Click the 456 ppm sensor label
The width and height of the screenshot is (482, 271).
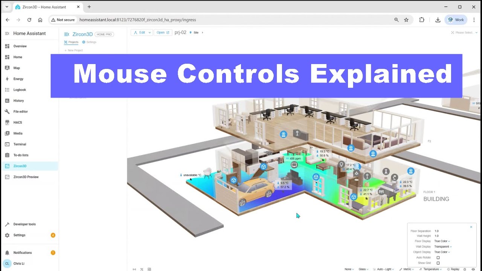[293, 158]
